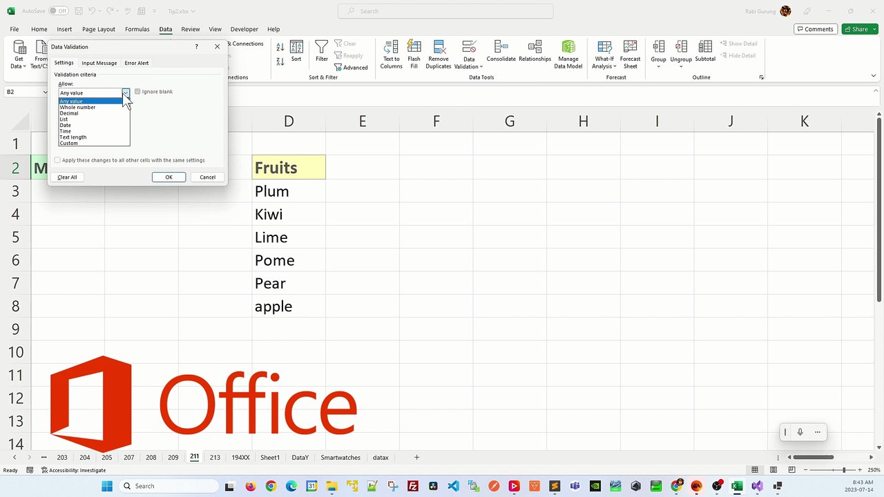
Task: Switch to Normal view icon
Action: (755, 470)
